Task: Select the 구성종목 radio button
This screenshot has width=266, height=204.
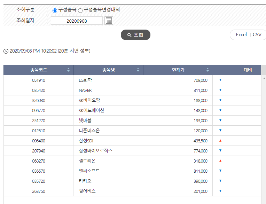Action: [55, 10]
